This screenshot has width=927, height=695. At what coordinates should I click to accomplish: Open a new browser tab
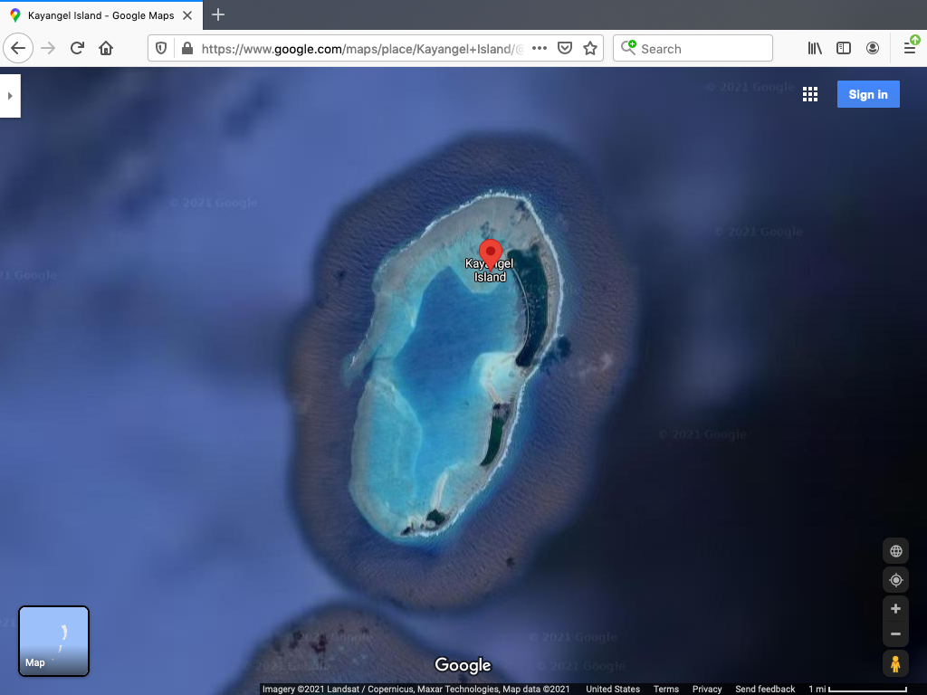[218, 15]
